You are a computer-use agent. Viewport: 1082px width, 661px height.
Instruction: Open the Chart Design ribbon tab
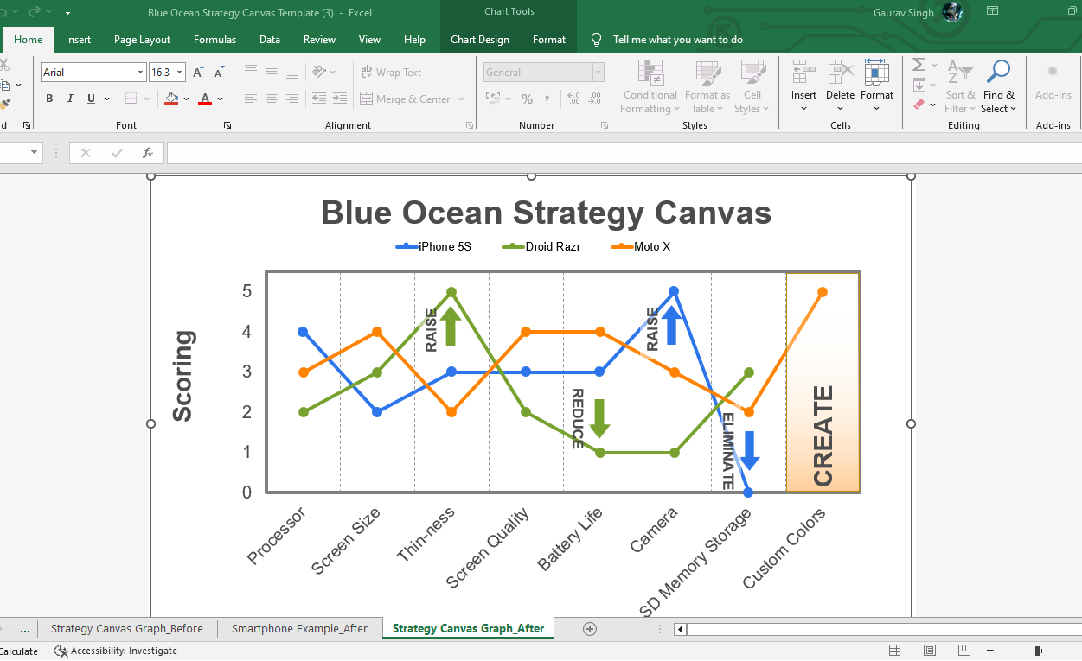point(480,40)
